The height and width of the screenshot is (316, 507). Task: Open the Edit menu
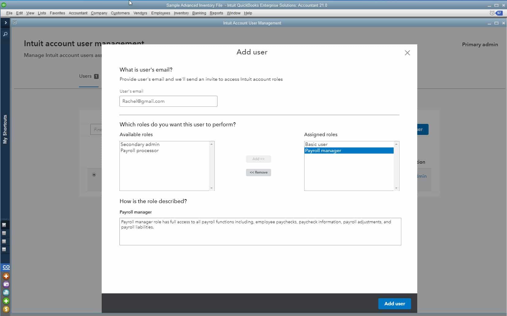(x=19, y=13)
